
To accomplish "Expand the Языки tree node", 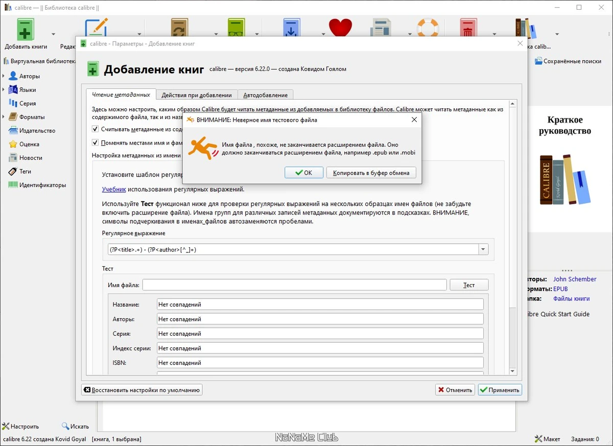I will click(x=4, y=90).
